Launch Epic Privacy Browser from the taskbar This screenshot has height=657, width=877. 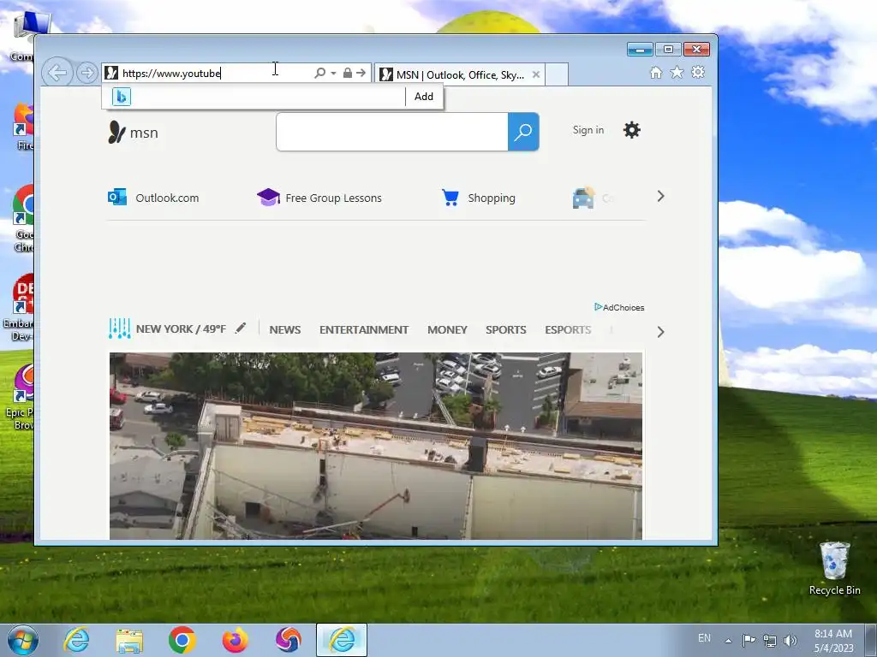(x=288, y=640)
